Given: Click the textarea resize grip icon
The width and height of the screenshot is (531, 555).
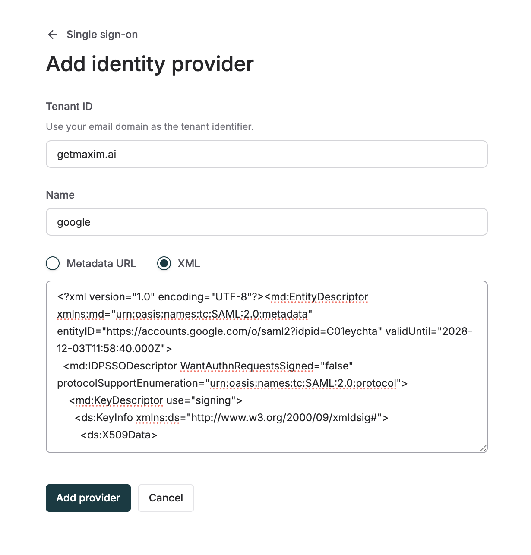Looking at the screenshot, I should [483, 448].
